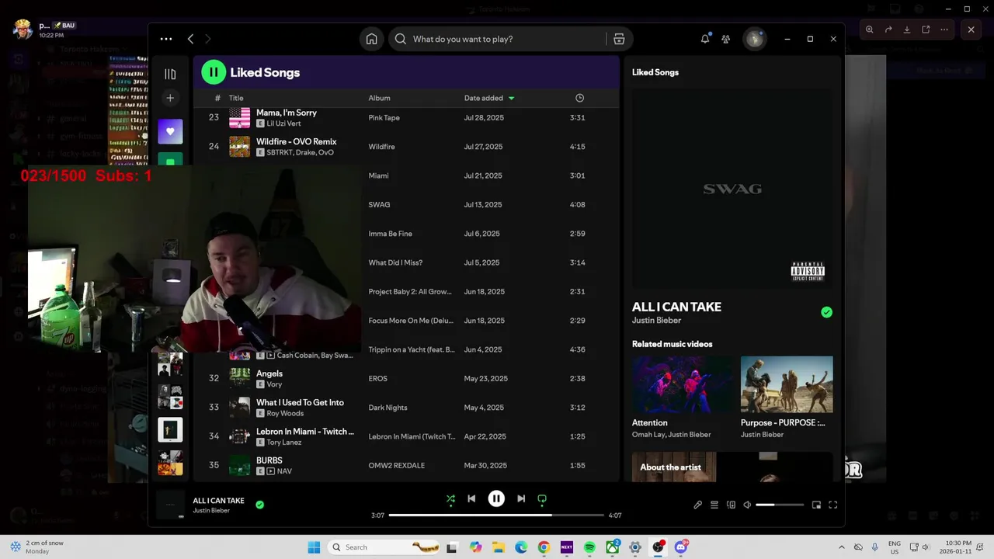Open the Dark Nights album link
The image size is (994, 559).
pos(388,408)
